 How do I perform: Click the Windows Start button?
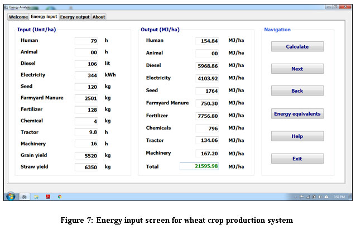click(11, 197)
